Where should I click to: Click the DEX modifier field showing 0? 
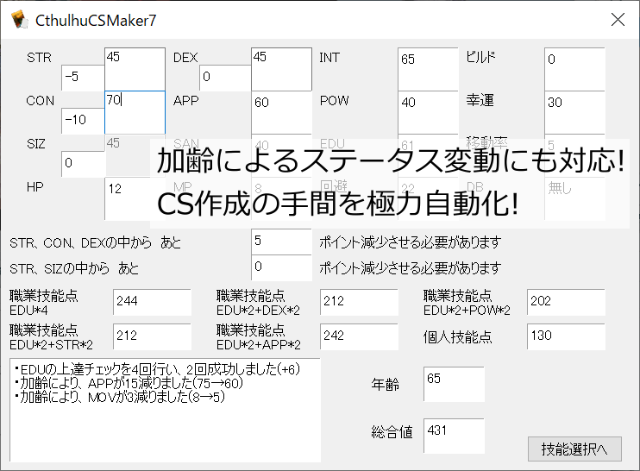(x=225, y=78)
